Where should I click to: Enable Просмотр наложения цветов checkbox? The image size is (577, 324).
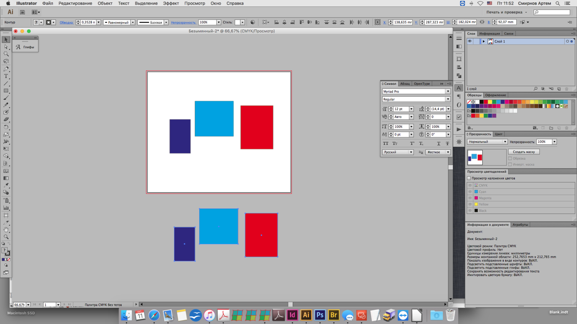coord(469,178)
